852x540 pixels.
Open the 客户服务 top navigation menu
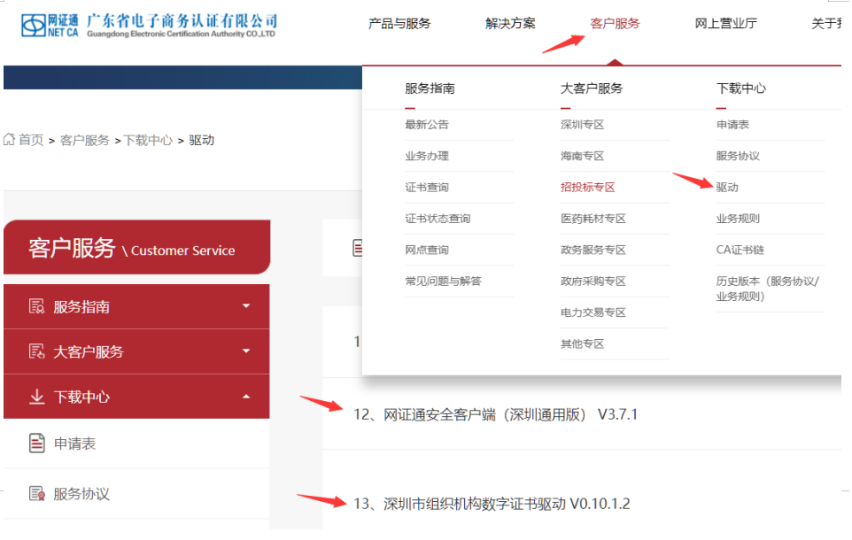(615, 24)
